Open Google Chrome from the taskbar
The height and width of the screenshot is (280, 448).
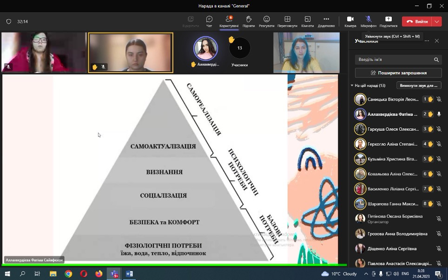[68, 274]
